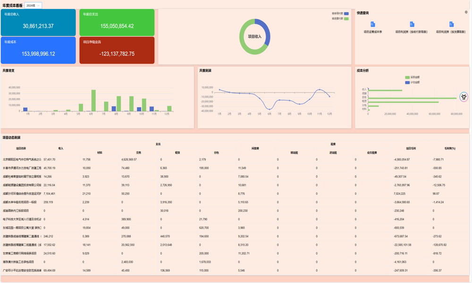Open 项目利润表 (按收付款取数) report icon

coord(412,24)
